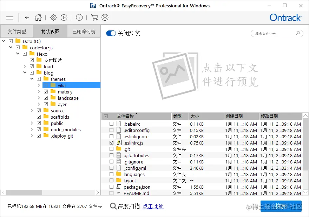Image resolution: width=309 pixels, height=217 pixels.
Task: Open the info icon
Action: pyautogui.click(x=79, y=17)
